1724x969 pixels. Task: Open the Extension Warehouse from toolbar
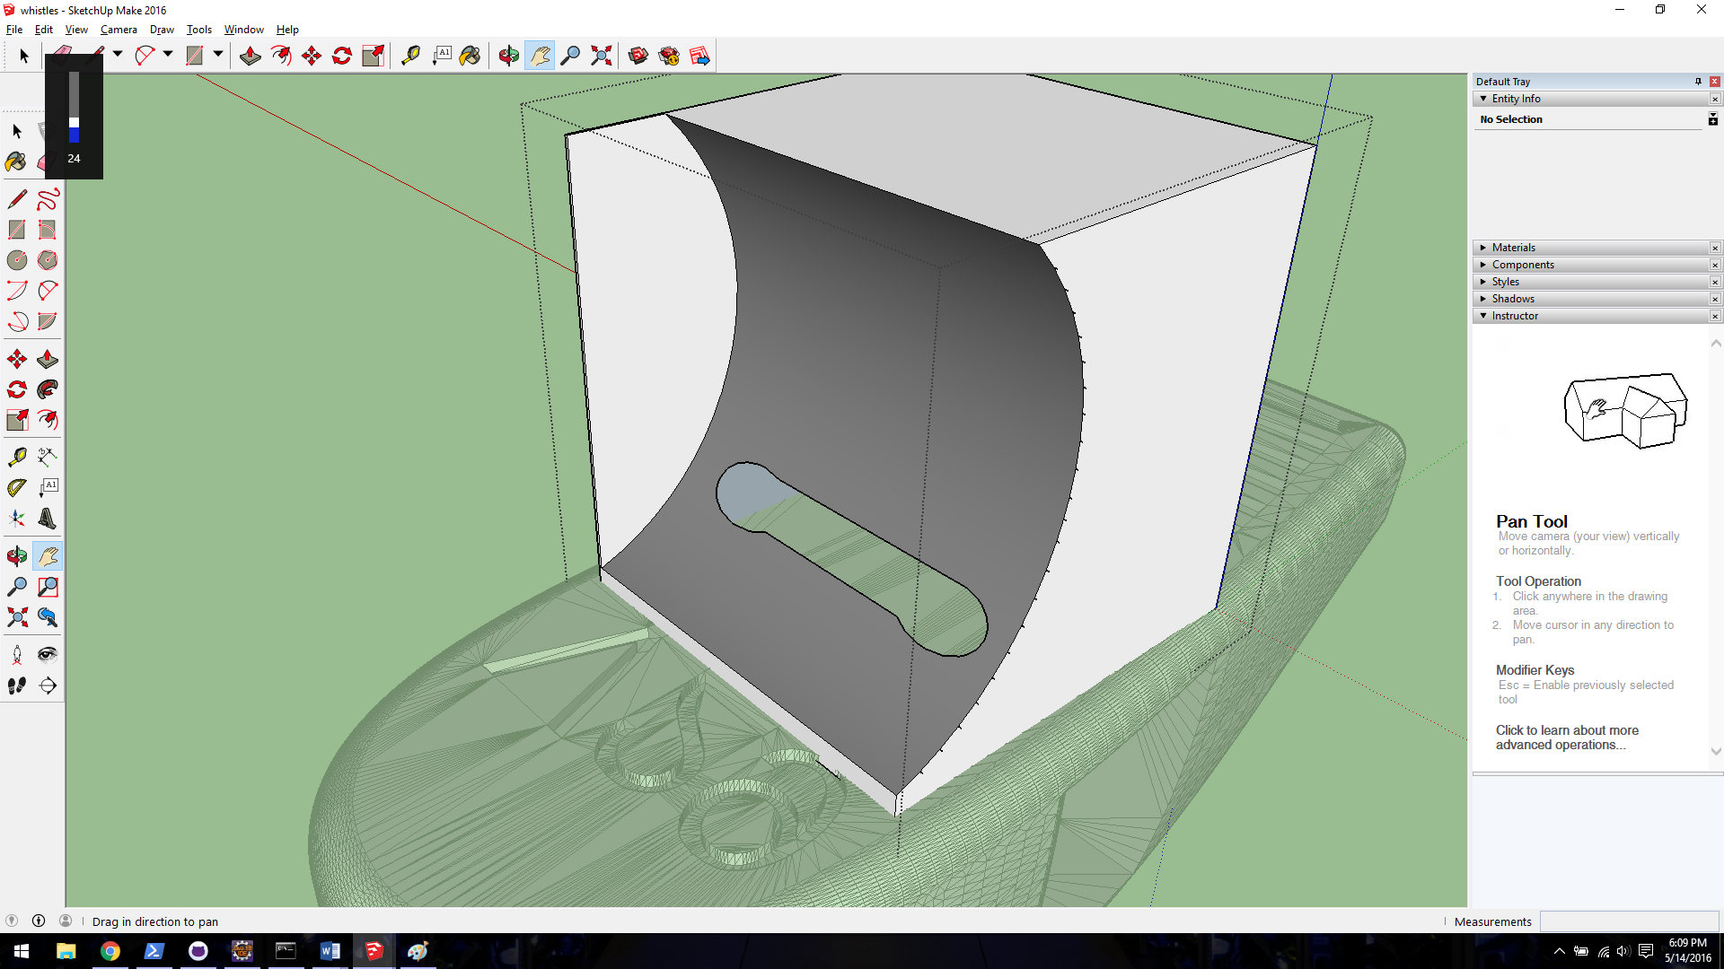tap(669, 56)
